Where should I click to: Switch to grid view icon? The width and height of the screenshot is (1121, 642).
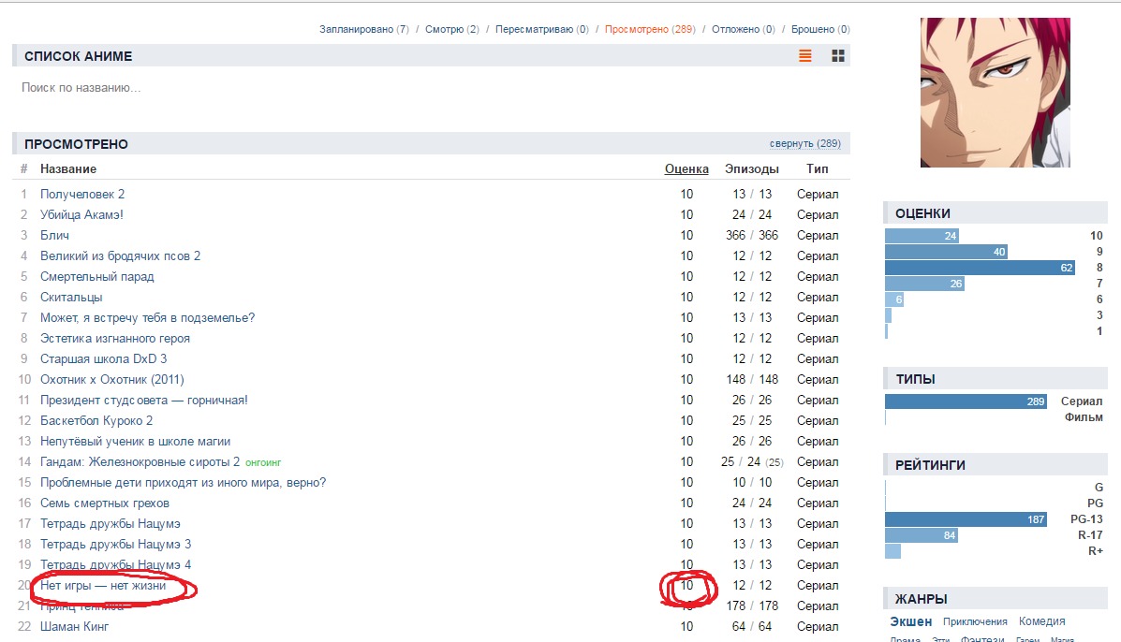click(x=838, y=56)
